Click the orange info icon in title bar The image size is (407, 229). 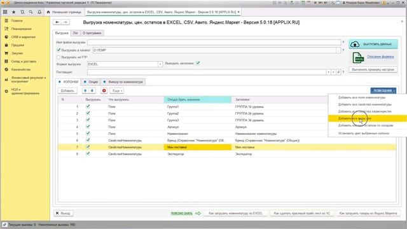(385, 3)
